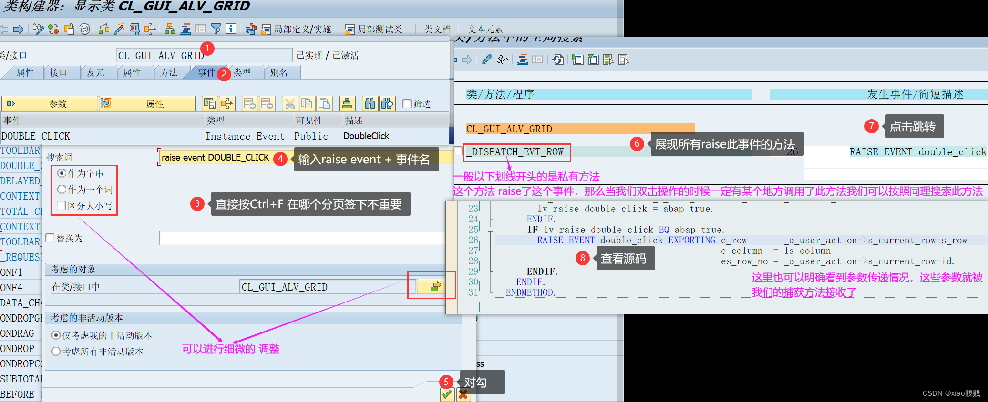
Task: Switch to the 接口 tab
Action: click(x=59, y=72)
